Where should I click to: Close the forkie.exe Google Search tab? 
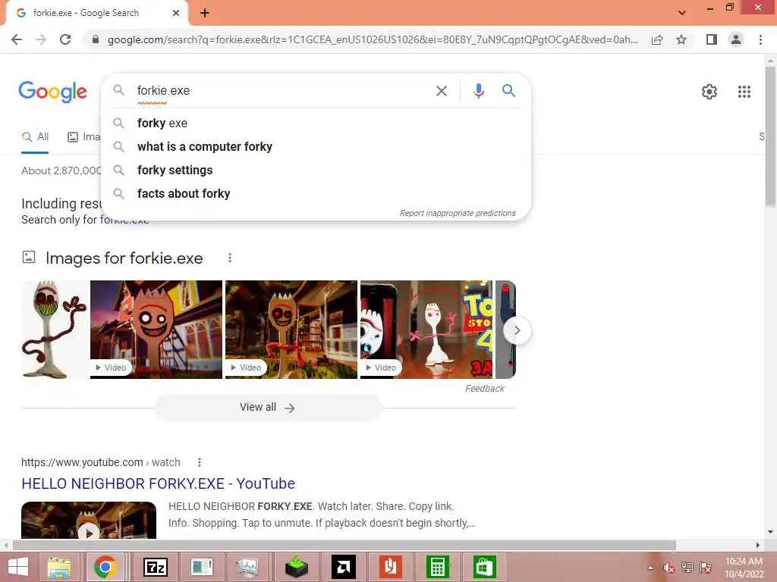click(176, 13)
